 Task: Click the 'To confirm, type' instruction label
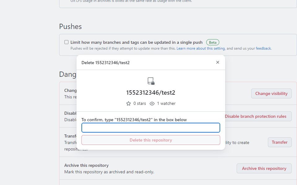[134, 120]
